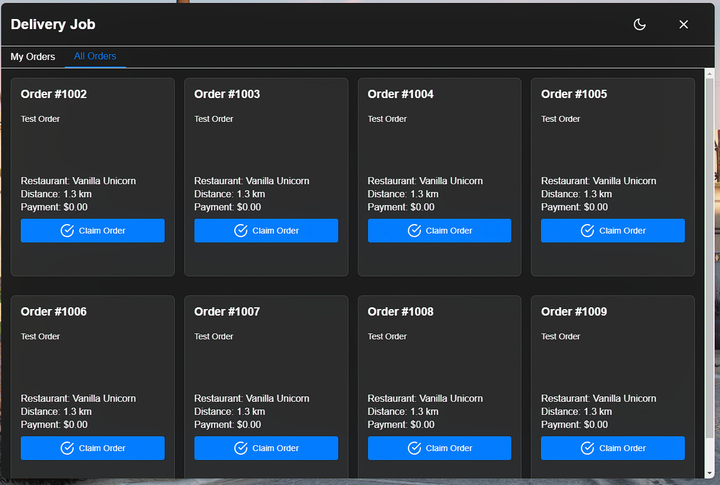Click Distance: 1.3 km in Order #1006

(x=56, y=411)
